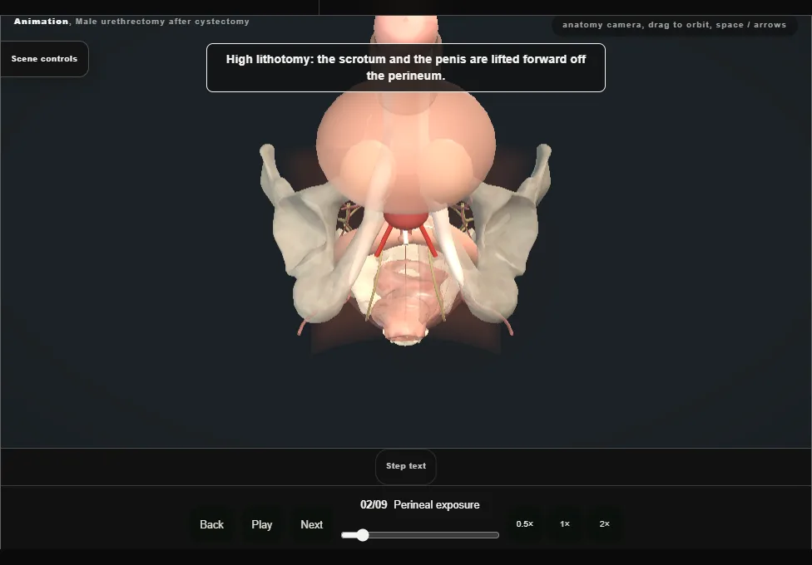Click the far end of the timeline slider track
Screen dimensions: 812x565
pos(496,535)
